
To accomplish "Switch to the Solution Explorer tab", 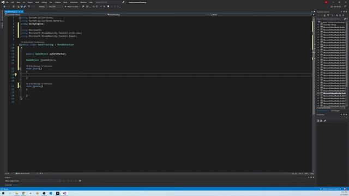I will point(323,111).
